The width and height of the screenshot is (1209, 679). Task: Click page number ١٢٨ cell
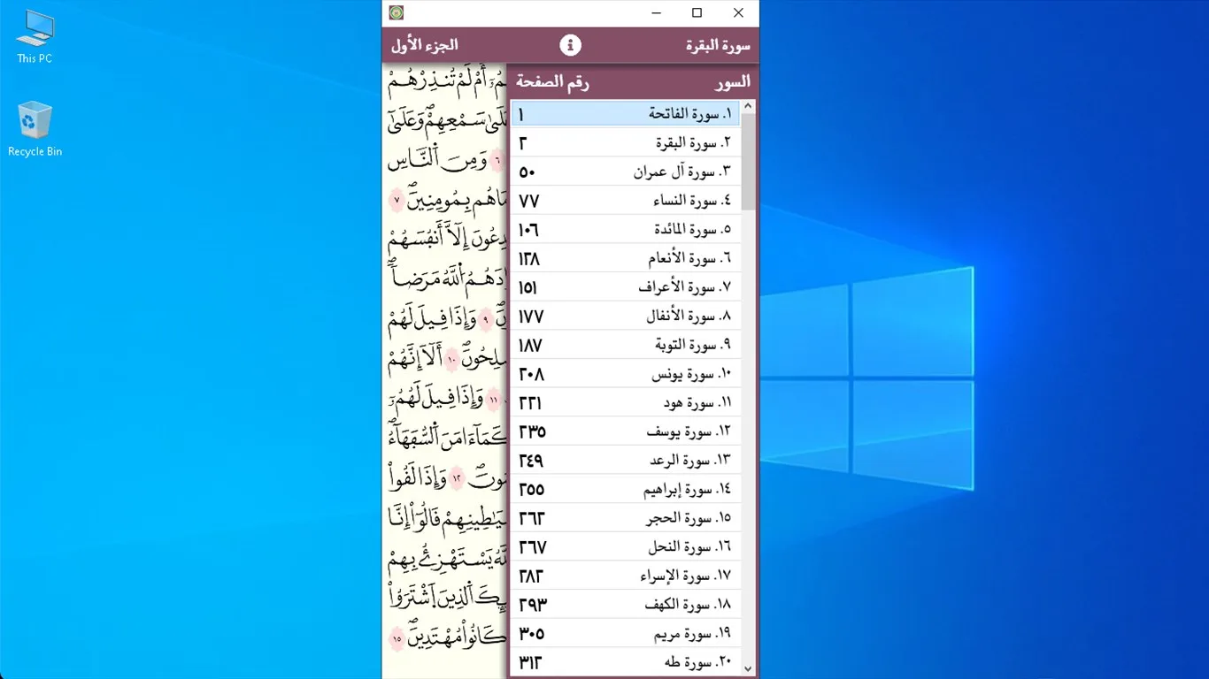point(529,258)
